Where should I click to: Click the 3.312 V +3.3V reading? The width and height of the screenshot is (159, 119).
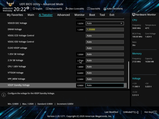coord(135,95)
